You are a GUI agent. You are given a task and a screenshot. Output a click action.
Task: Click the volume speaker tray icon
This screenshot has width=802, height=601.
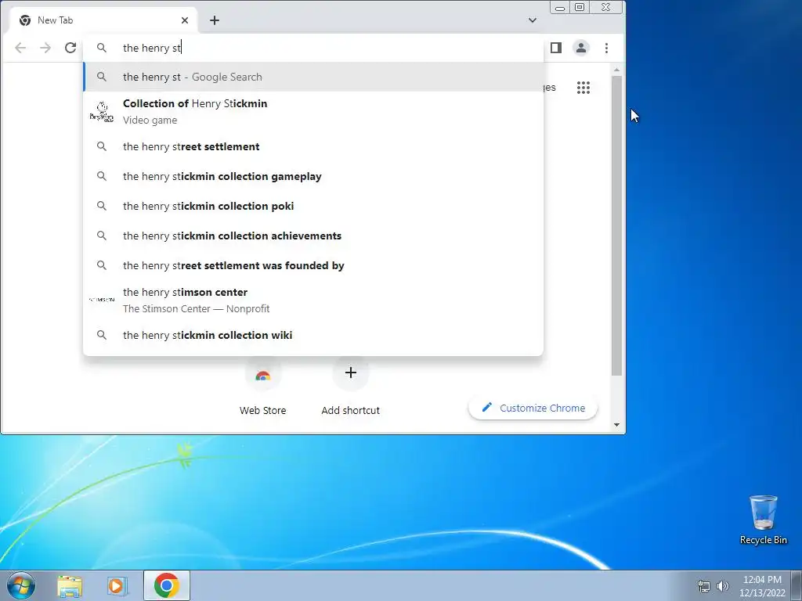click(723, 586)
